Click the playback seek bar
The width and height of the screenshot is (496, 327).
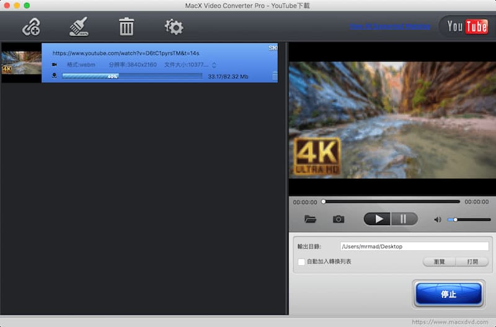391,202
